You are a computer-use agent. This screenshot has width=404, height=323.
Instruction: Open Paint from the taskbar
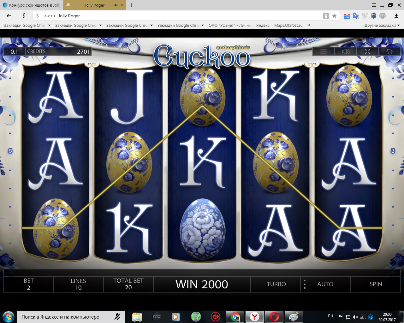294,317
